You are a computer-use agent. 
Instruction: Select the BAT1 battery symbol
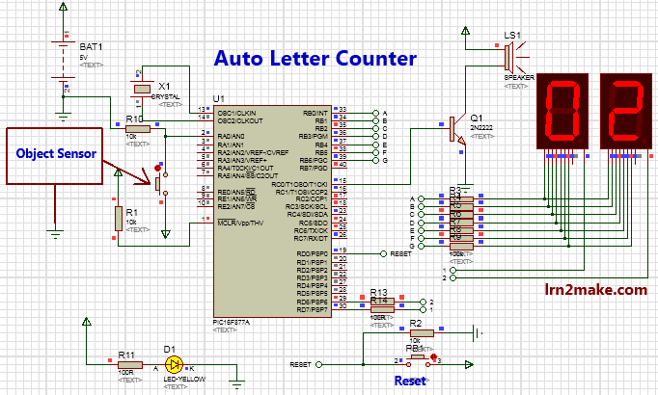(63, 60)
